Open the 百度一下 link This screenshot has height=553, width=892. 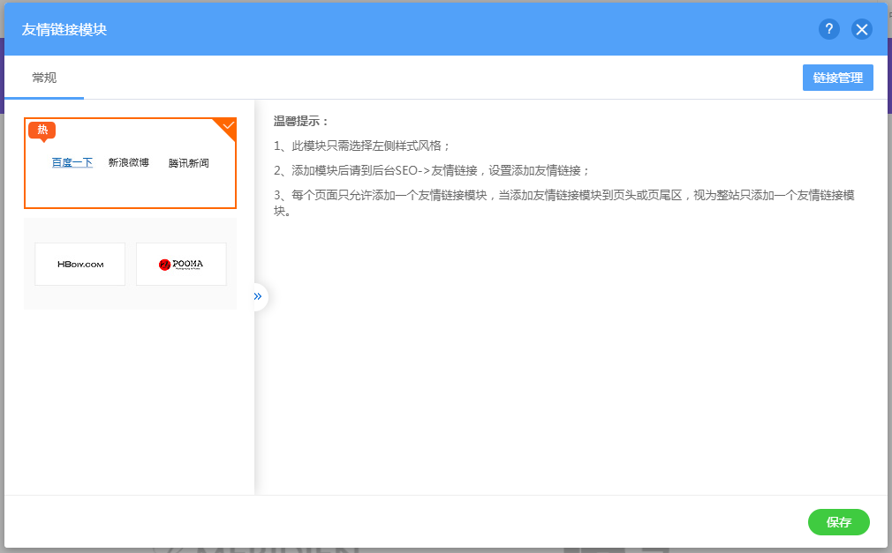tap(71, 163)
